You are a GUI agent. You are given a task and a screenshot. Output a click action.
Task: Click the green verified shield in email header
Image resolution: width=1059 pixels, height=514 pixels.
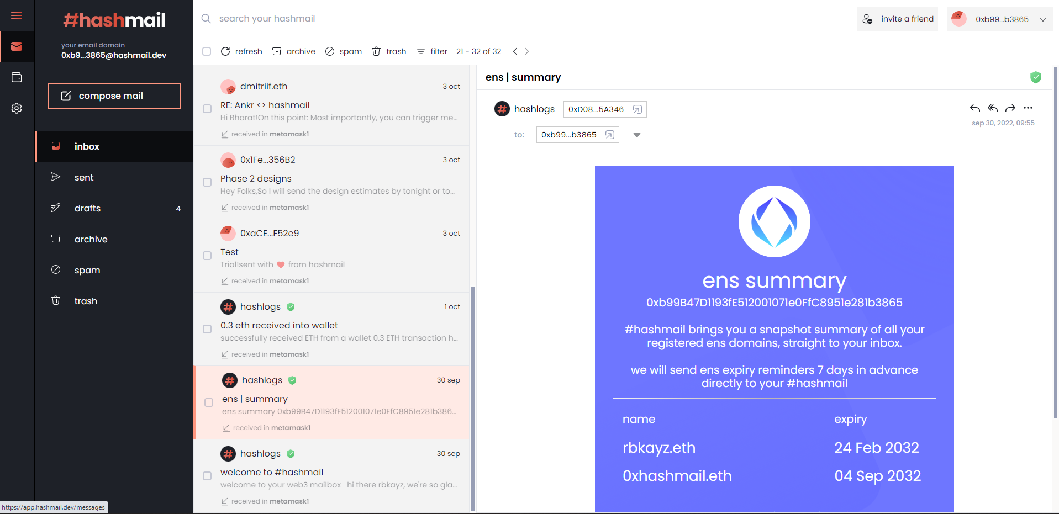click(1036, 77)
